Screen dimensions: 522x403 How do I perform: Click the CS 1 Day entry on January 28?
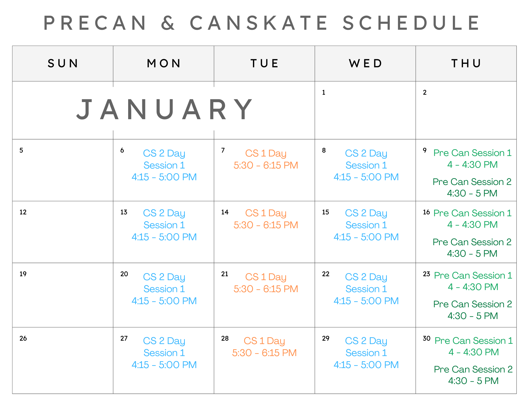coord(264,347)
